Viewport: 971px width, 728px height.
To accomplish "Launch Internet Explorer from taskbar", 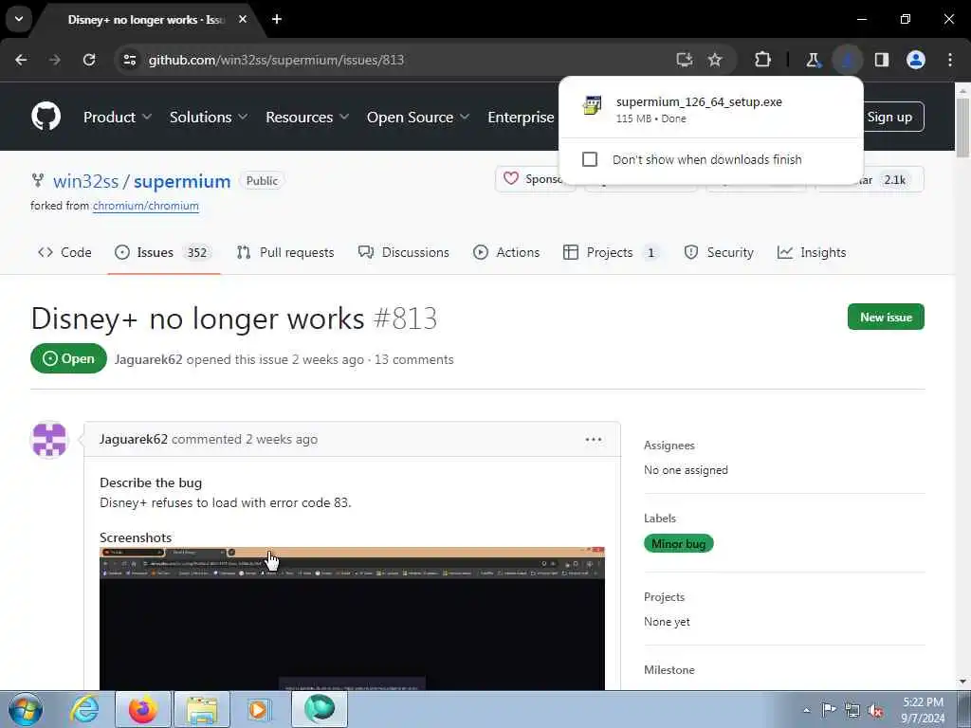I will [x=83, y=709].
